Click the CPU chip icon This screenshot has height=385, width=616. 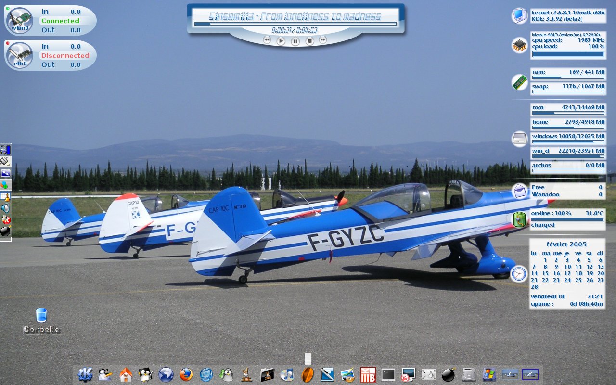519,45
